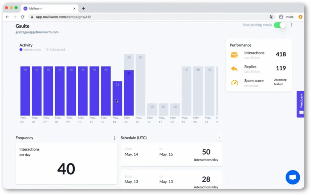The image size is (311, 195).
Task: Click the May 18 scheduled bar
Action: point(175,109)
